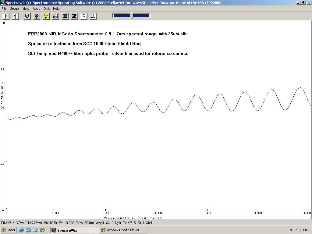Click the yellow light bulb icon
The width and height of the screenshot is (312, 234).
[x=46, y=16]
